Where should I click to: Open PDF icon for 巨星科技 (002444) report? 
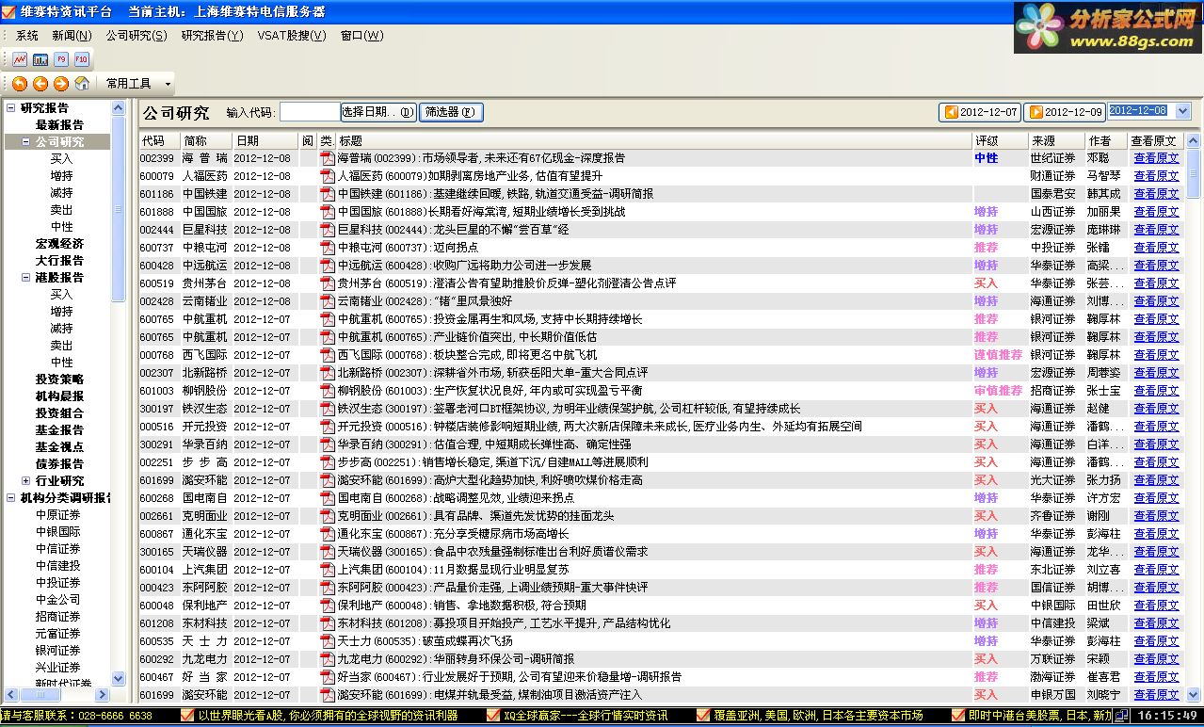tap(328, 230)
